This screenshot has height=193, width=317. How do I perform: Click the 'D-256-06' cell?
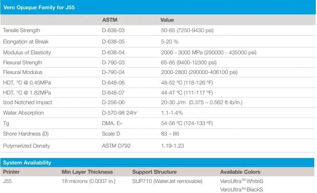coord(113,103)
